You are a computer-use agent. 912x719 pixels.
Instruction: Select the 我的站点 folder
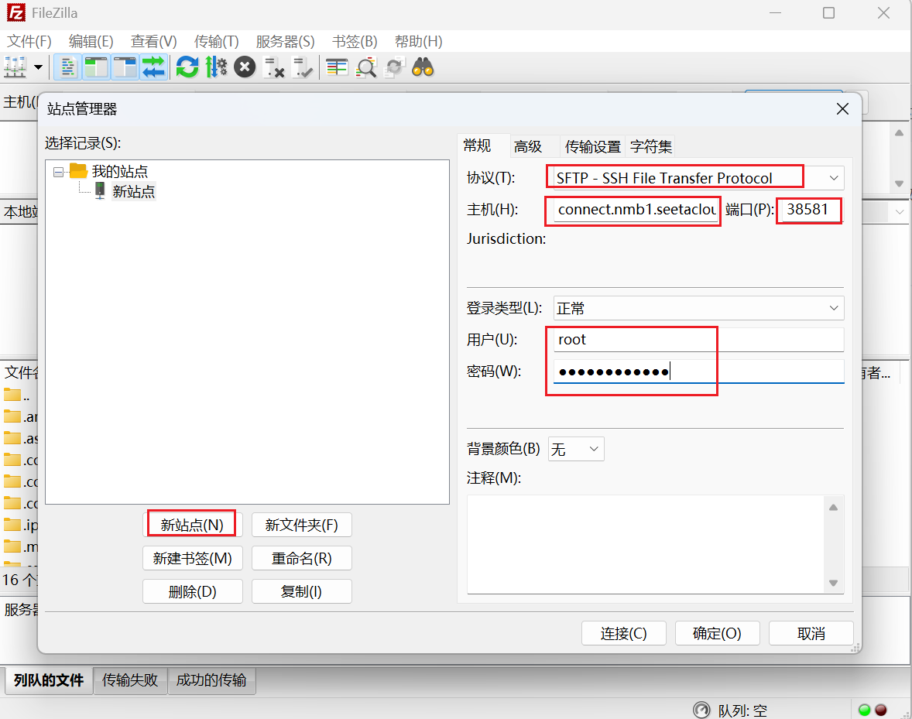click(x=120, y=172)
